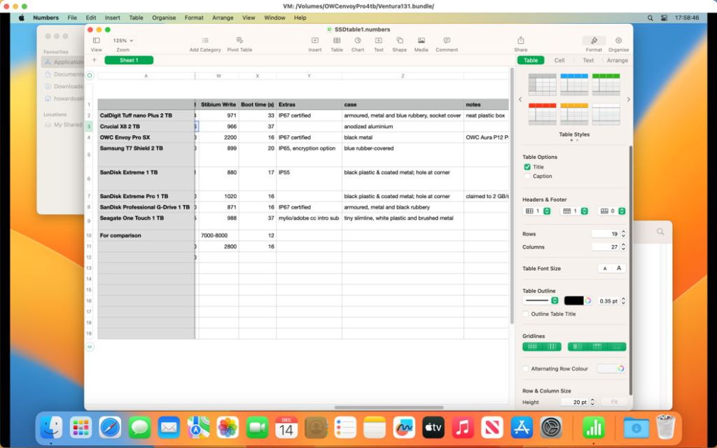Viewport: 717px width, 448px height.
Task: Show next table styles with right chevron
Action: click(x=628, y=99)
